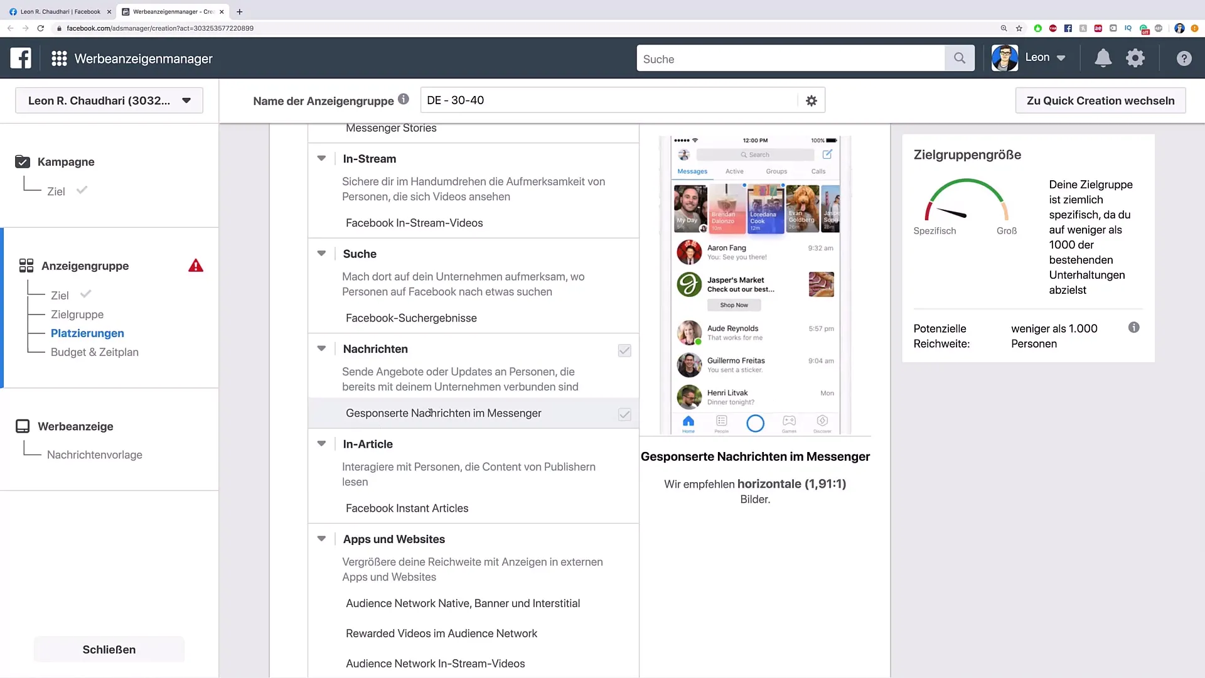The image size is (1205, 678).
Task: Open a new browser tab
Action: coord(239,11)
